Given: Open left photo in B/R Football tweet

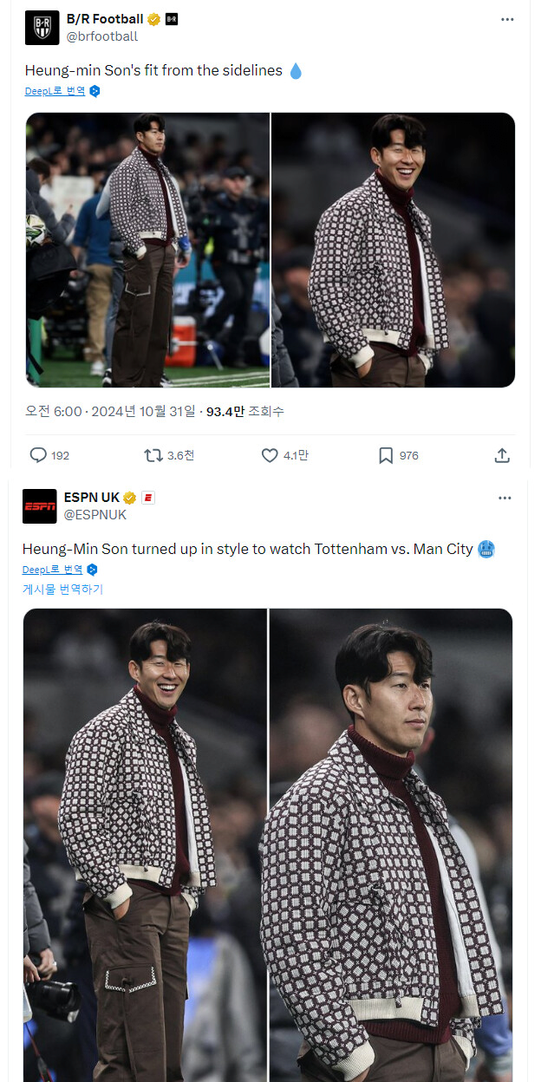Looking at the screenshot, I should 147,250.
